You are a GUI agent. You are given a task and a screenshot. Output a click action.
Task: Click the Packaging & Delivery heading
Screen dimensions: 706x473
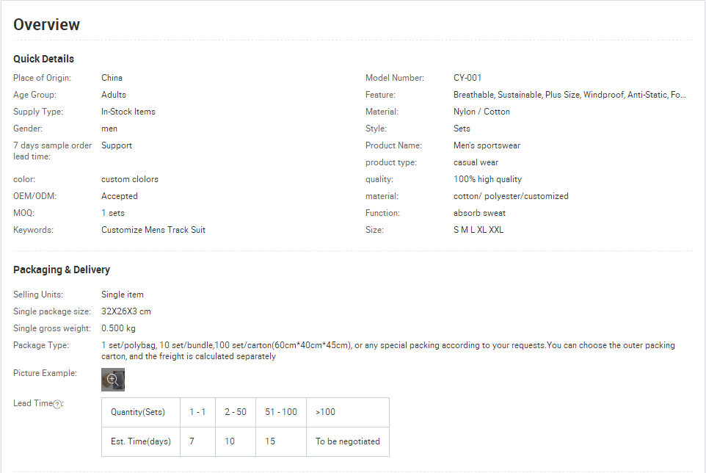click(62, 270)
